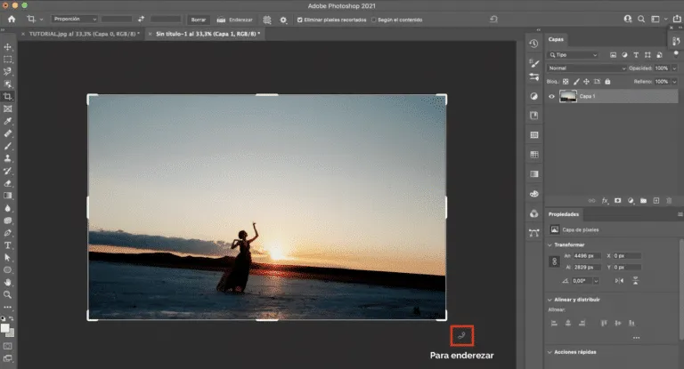Image resolution: width=684 pixels, height=369 pixels.
Task: Collapse the Alinear y distribuir section
Action: tap(550, 300)
